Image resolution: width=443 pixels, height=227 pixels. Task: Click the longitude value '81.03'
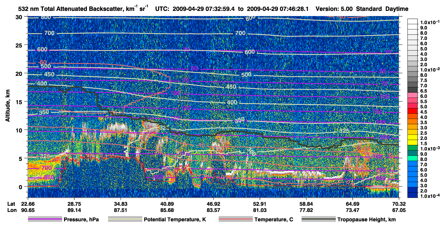tap(260, 210)
